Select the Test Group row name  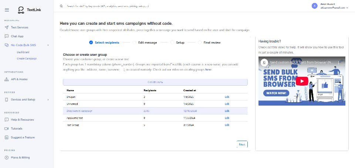coord(73,125)
